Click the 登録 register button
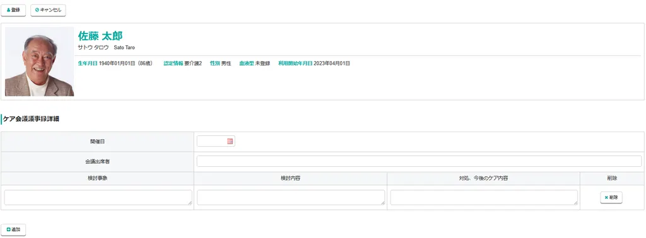The image size is (646, 238). [x=13, y=10]
